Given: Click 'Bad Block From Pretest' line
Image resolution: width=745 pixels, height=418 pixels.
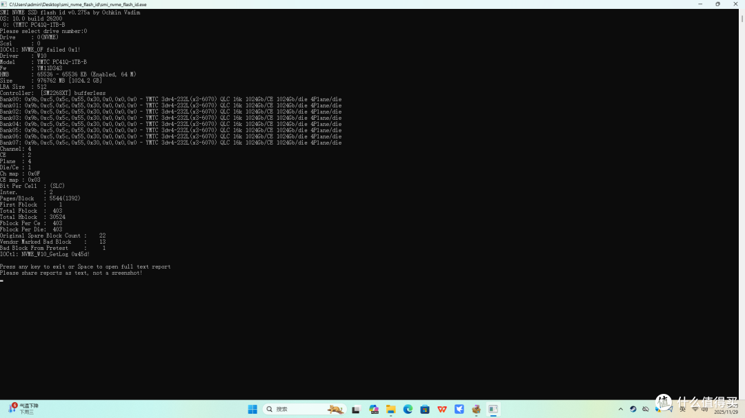Looking at the screenshot, I should coord(52,248).
